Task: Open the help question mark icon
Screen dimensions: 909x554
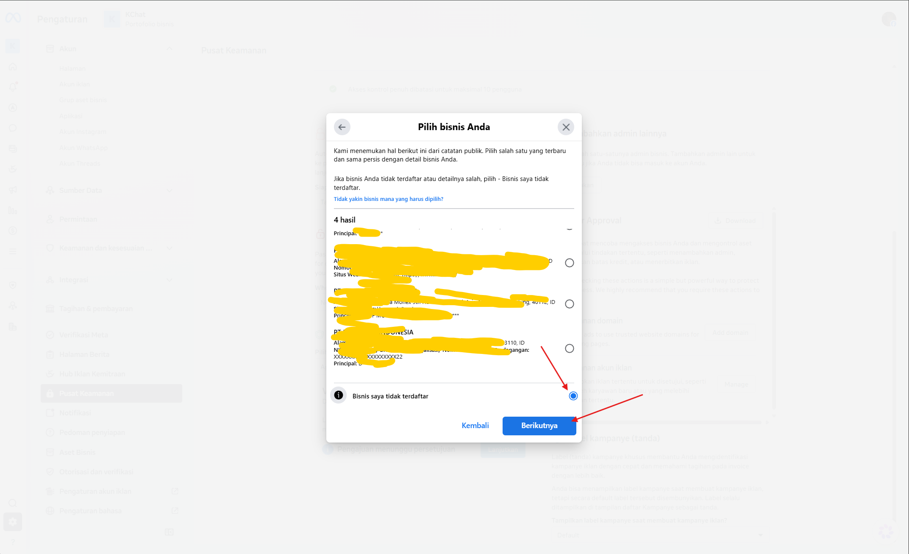Action: 13,542
